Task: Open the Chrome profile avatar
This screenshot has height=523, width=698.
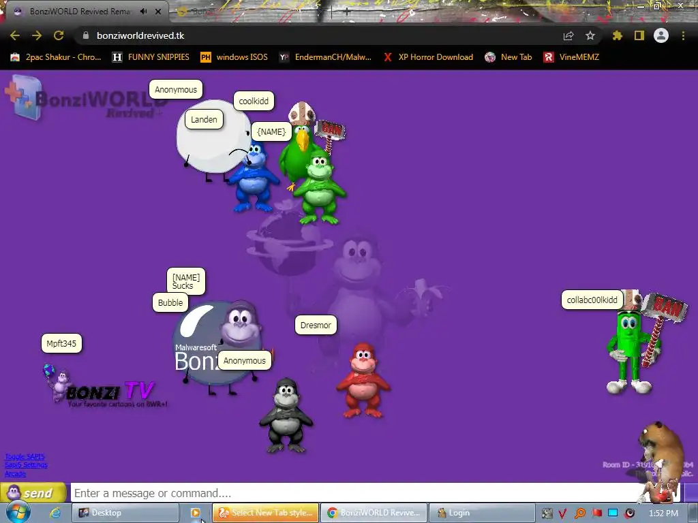Action: point(661,35)
